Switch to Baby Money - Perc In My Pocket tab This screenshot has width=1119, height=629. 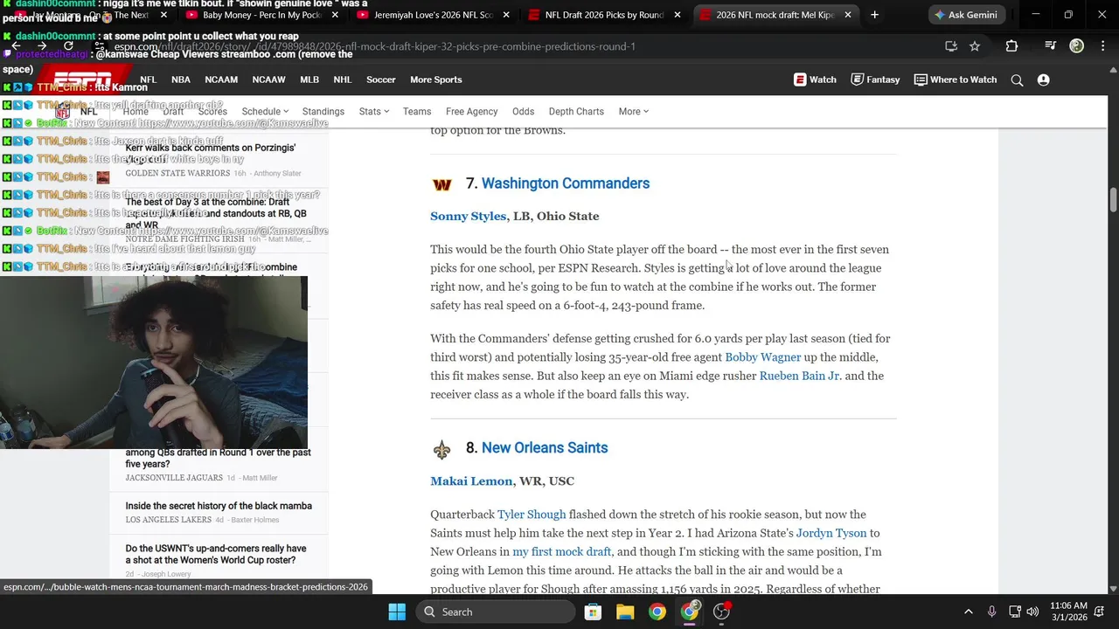point(261,15)
